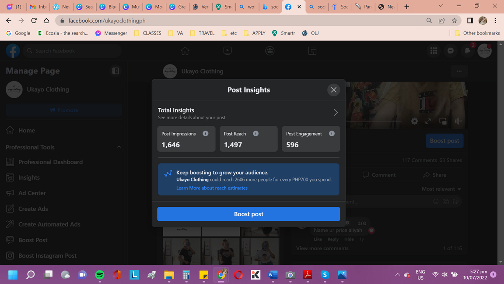Open the Watch video tab icon
This screenshot has width=504, height=284.
pyautogui.click(x=227, y=51)
